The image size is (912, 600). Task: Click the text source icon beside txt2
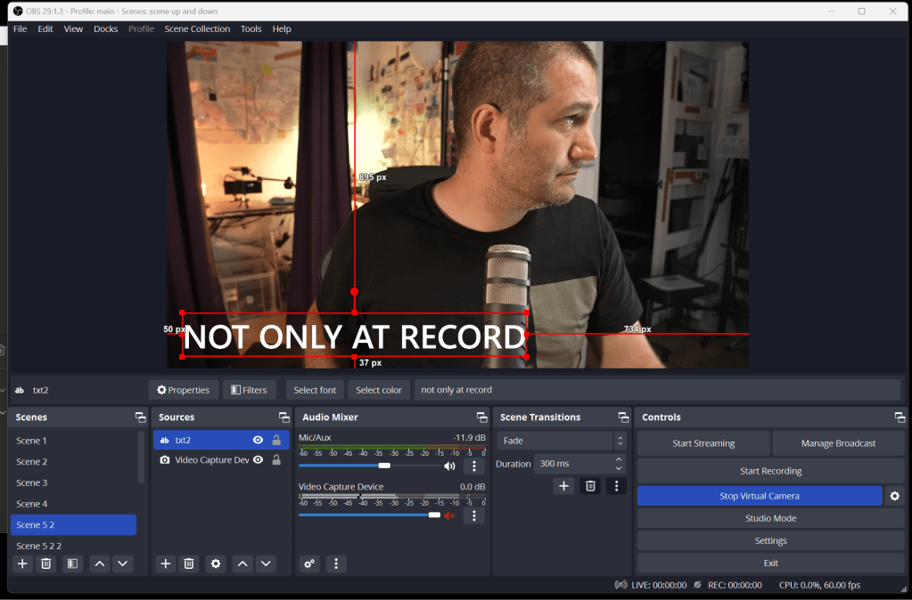tap(165, 441)
